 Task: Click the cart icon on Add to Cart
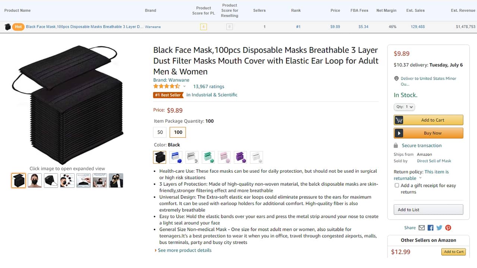pos(399,119)
